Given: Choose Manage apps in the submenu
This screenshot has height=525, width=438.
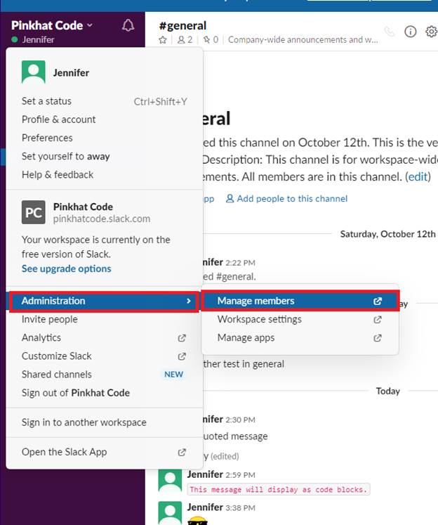Looking at the screenshot, I should click(x=300, y=338).
